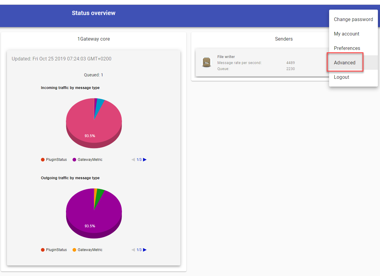Go to next legend page of outgoing traffic chart
Viewport: 380px width, 276px height.
pos(145,250)
